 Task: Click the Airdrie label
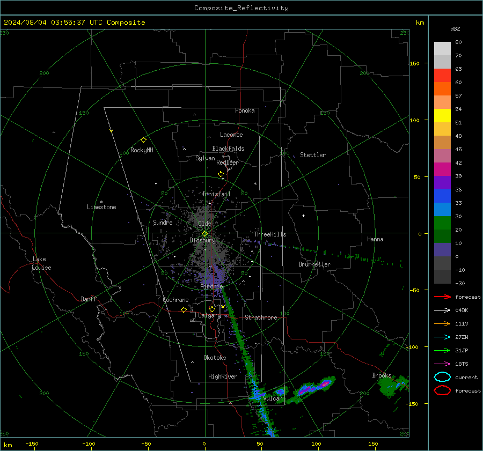coord(211,286)
